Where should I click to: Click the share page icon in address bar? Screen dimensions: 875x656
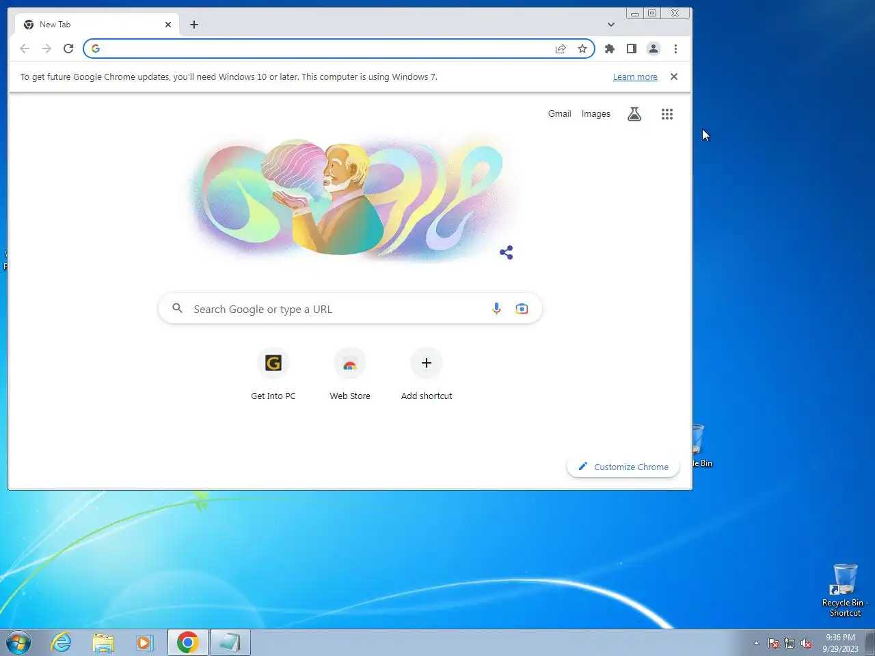tap(561, 49)
